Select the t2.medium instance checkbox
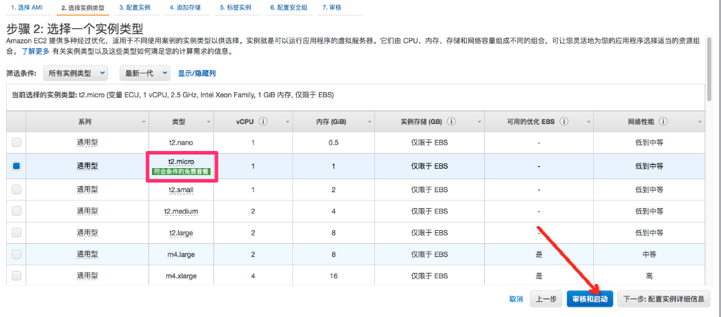Image resolution: width=721 pixels, height=317 pixels. 17,211
